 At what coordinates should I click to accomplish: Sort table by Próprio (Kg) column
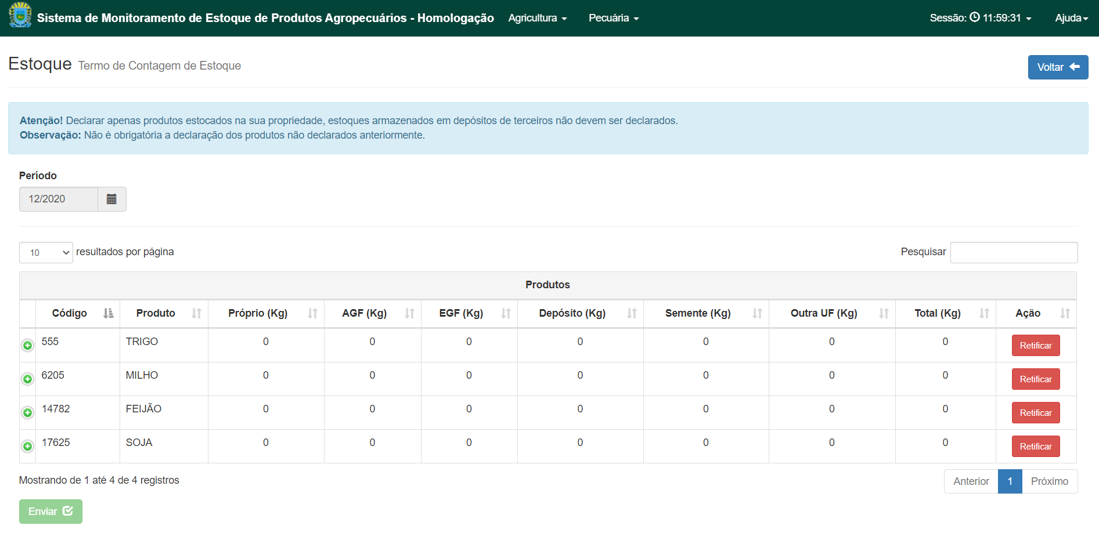[266, 313]
